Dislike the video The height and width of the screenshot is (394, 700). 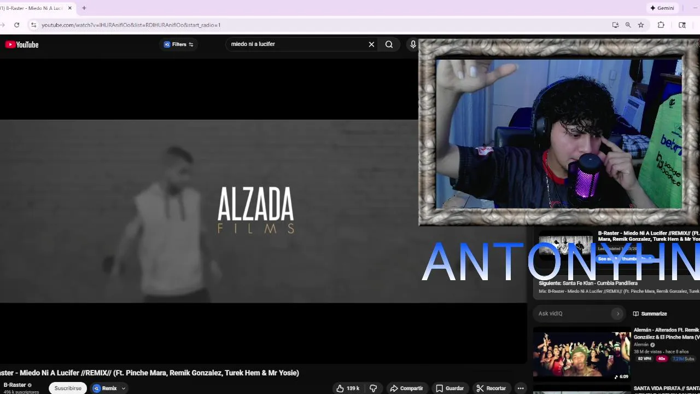tap(374, 388)
